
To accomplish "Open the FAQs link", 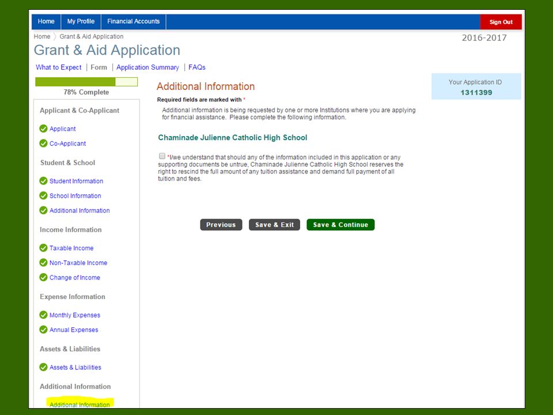I will point(197,67).
